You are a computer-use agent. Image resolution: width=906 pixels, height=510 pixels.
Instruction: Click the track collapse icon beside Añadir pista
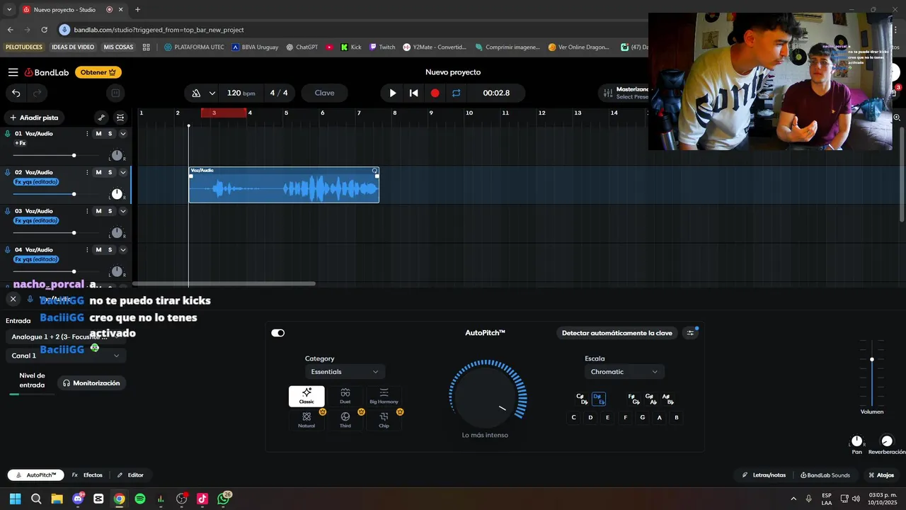(120, 118)
